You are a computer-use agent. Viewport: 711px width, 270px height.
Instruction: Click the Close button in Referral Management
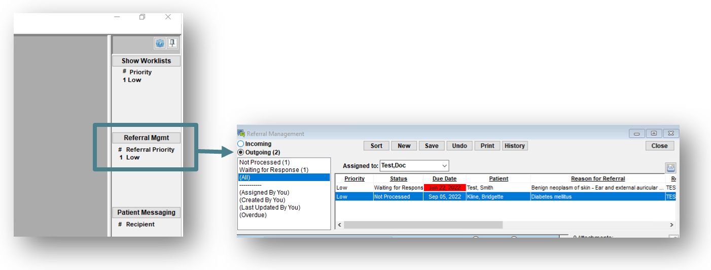pyautogui.click(x=660, y=146)
